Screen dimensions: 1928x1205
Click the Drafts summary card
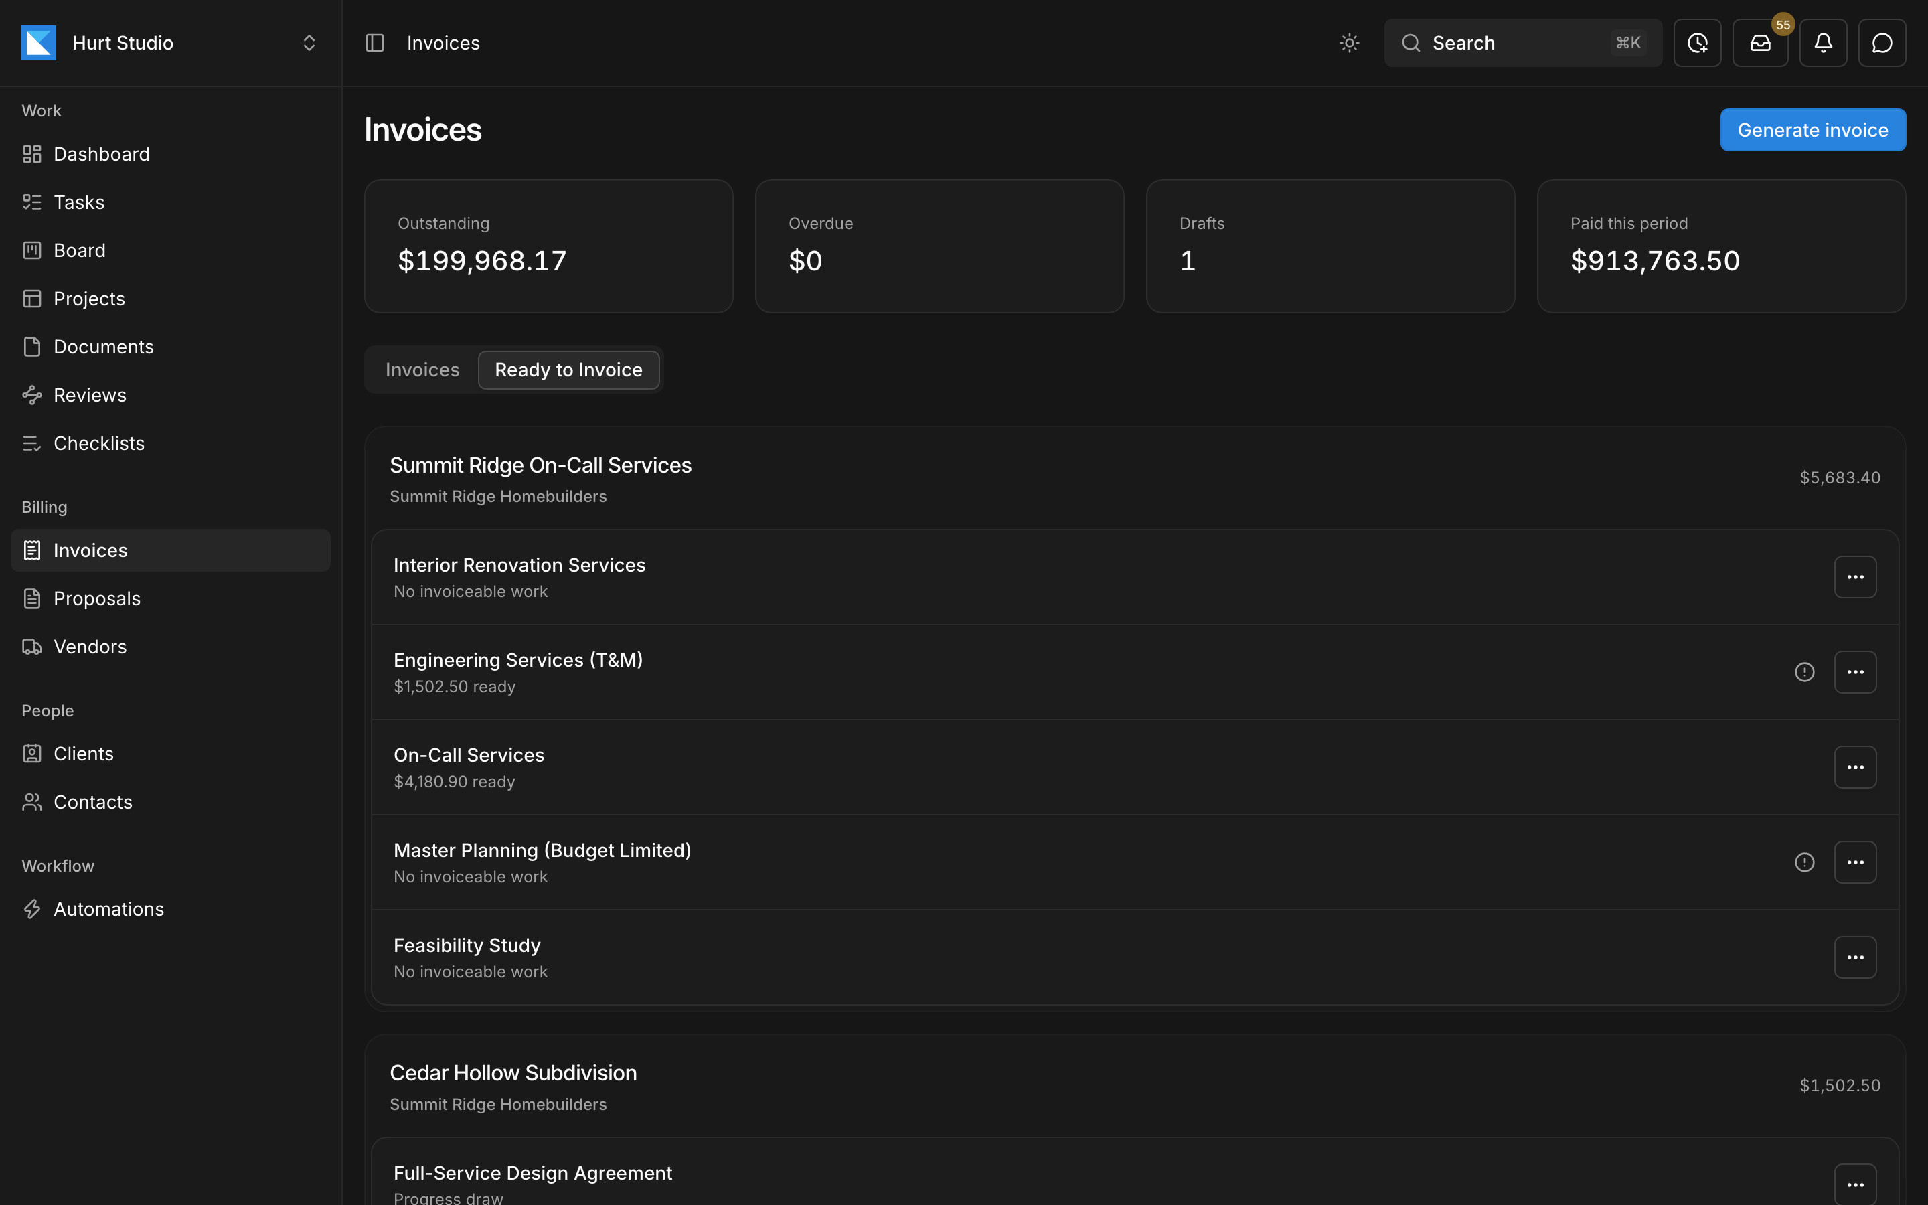point(1330,246)
